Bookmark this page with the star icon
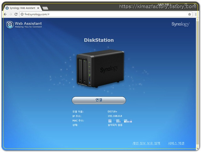Viewport: 201px width, 152px height. click(190, 14)
